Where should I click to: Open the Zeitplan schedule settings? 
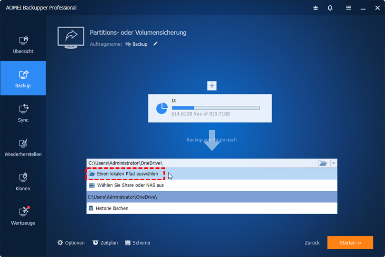click(105, 243)
